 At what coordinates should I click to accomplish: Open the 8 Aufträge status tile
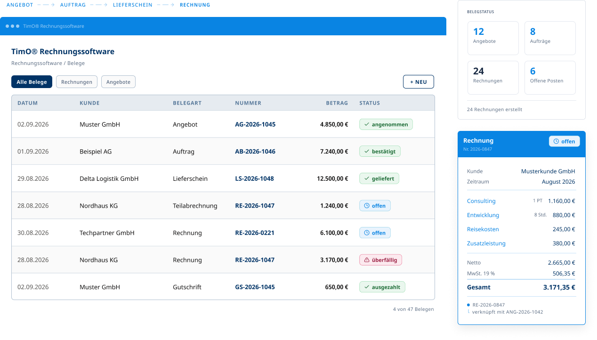(550, 38)
